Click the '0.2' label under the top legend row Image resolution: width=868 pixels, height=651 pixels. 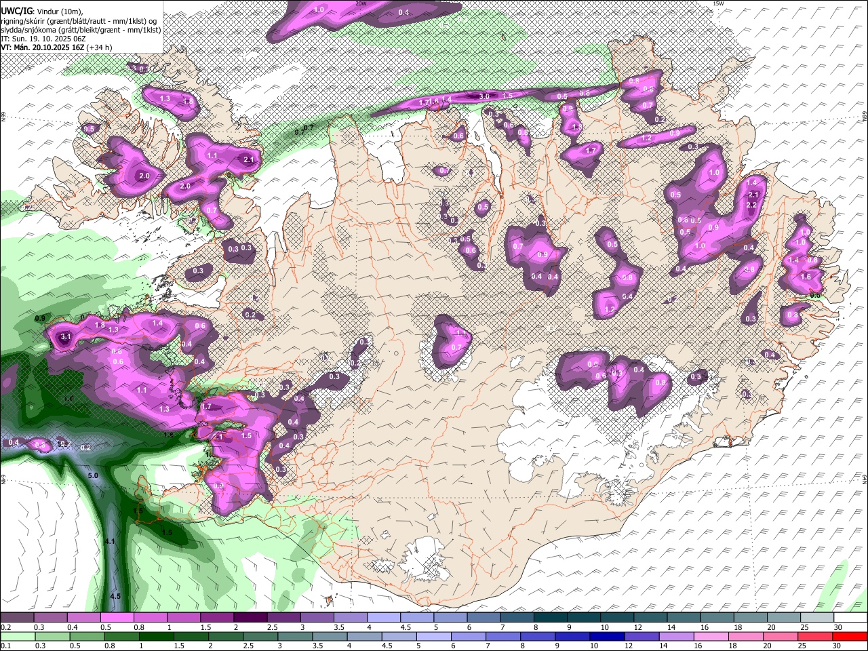[x=7, y=627]
